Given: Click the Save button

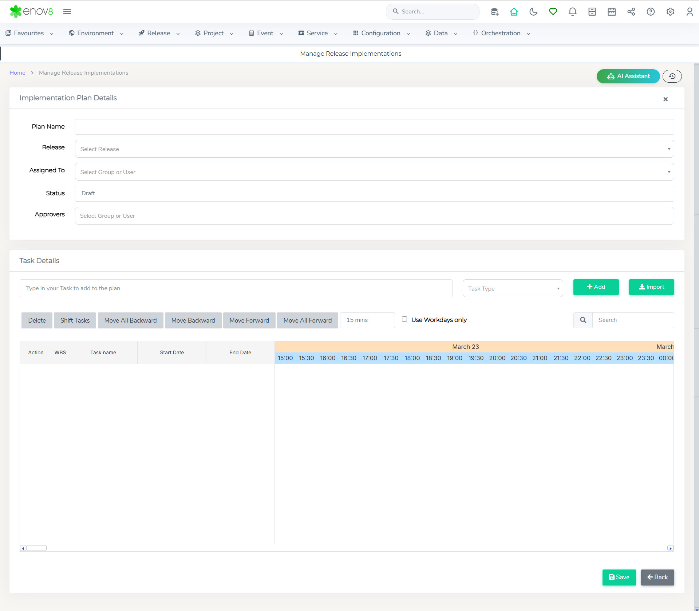Looking at the screenshot, I should point(619,577).
